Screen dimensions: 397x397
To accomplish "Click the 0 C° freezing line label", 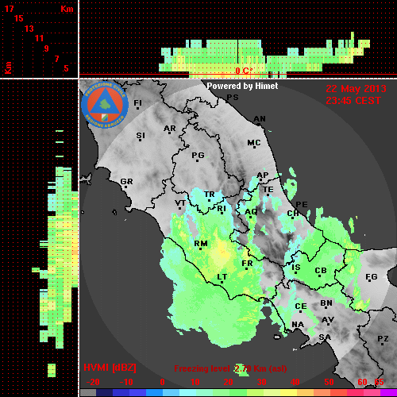I will (244, 71).
